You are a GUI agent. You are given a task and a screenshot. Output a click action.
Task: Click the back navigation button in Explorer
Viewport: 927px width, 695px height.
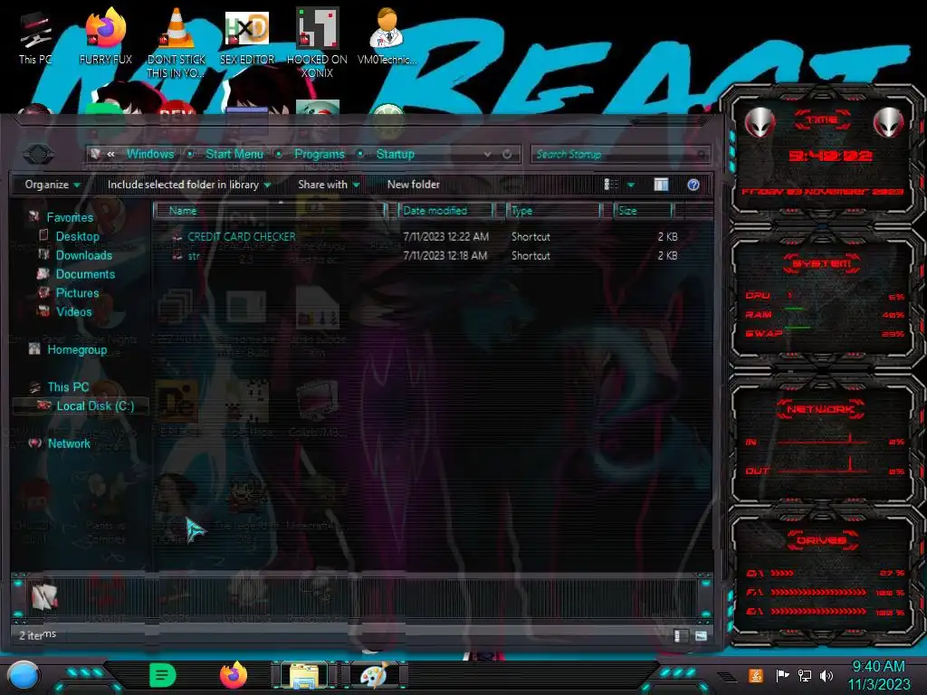pos(38,155)
